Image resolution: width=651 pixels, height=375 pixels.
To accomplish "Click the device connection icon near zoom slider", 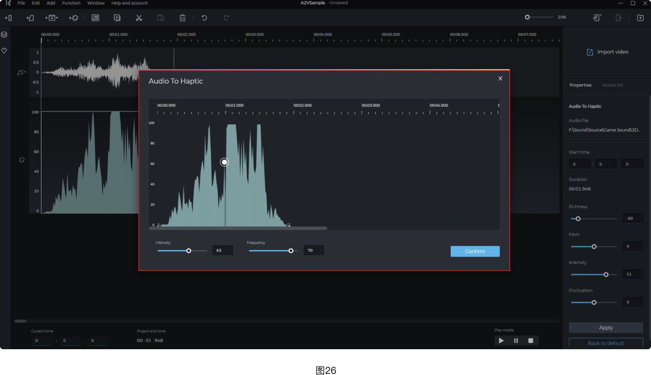I will (597, 18).
